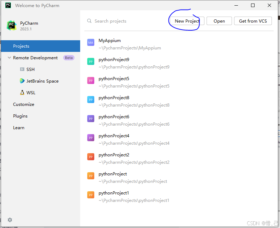Click the Open button

click(219, 21)
